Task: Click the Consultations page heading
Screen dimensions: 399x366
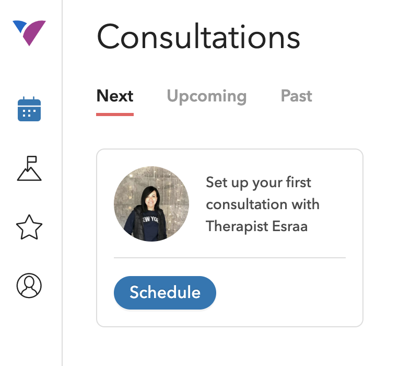Action: 198,36
